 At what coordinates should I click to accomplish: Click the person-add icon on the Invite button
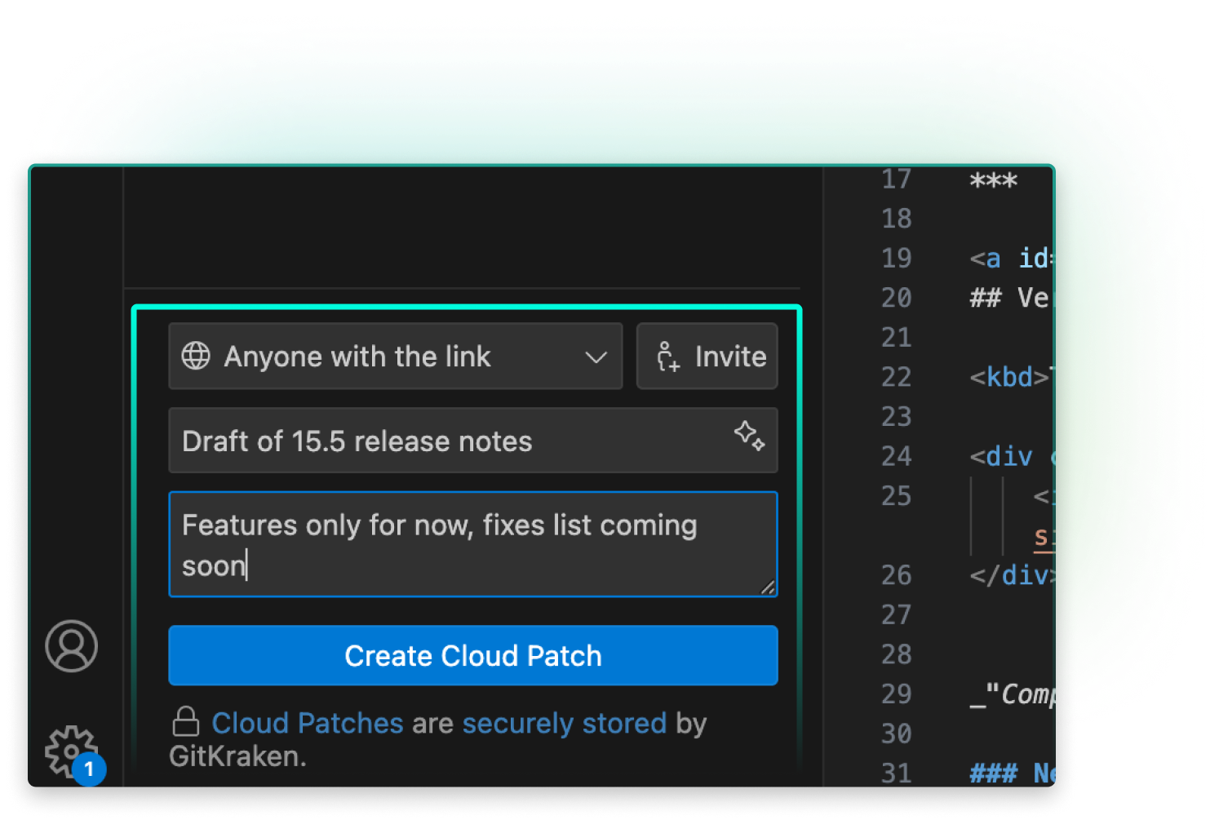click(x=667, y=356)
